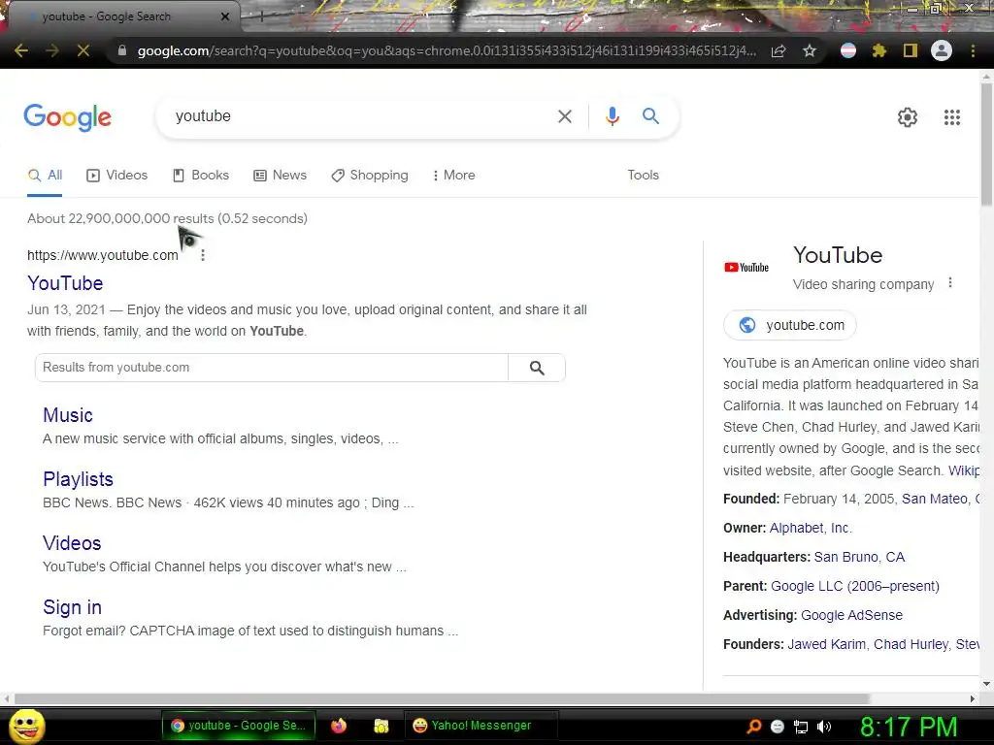Open the file folder taskbar icon

coord(381,726)
